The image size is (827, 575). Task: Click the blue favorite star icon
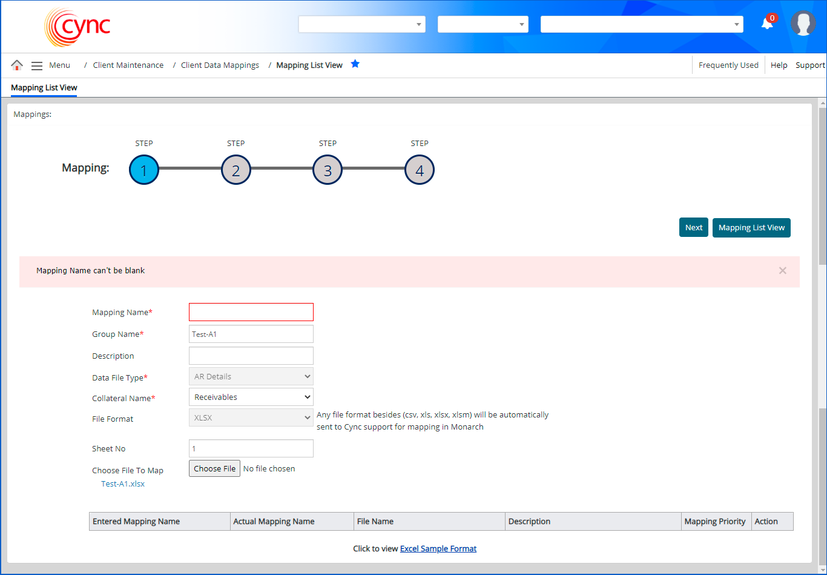355,64
